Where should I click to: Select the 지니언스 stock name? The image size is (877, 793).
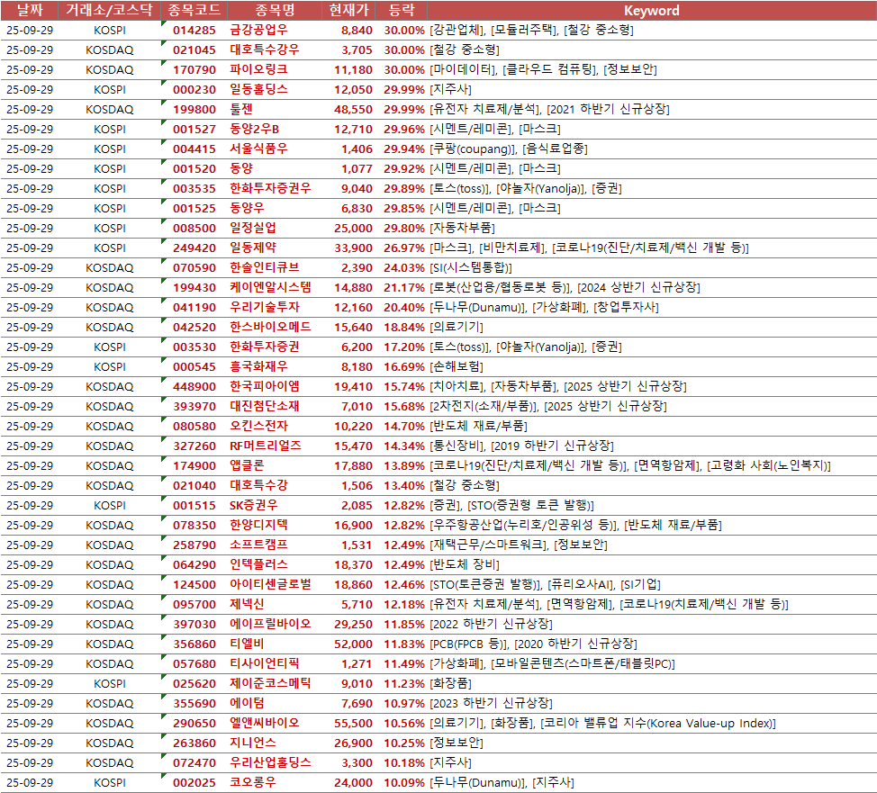[x=253, y=743]
